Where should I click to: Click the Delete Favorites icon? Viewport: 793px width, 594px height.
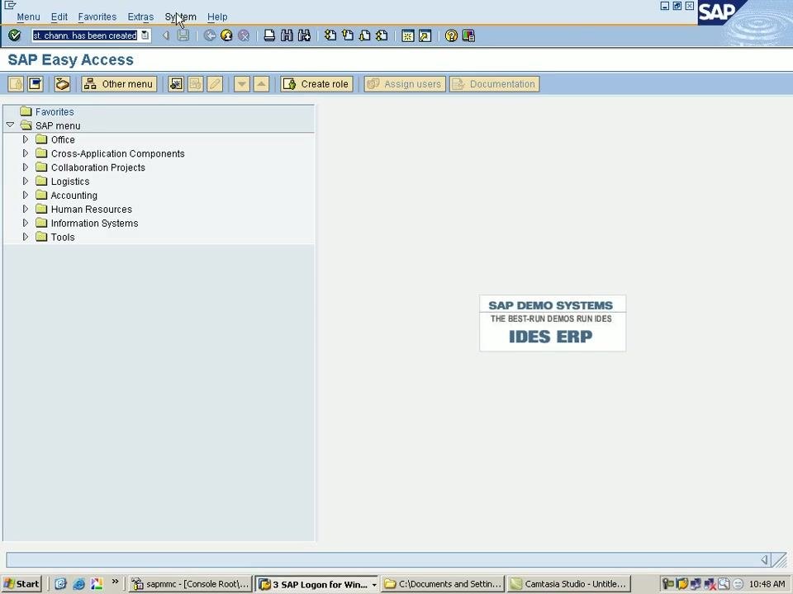[x=195, y=84]
